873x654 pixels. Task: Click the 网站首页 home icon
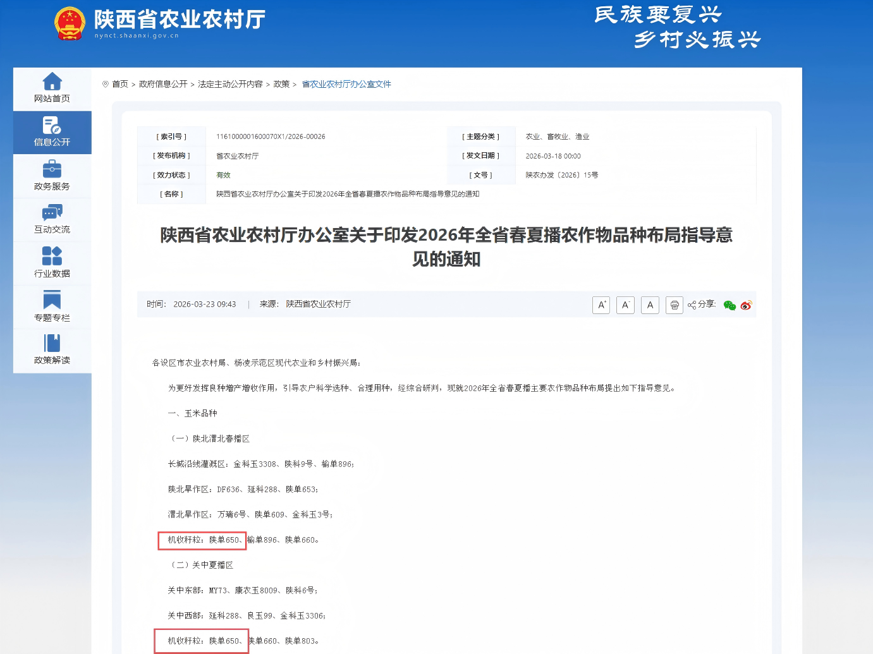click(x=52, y=82)
